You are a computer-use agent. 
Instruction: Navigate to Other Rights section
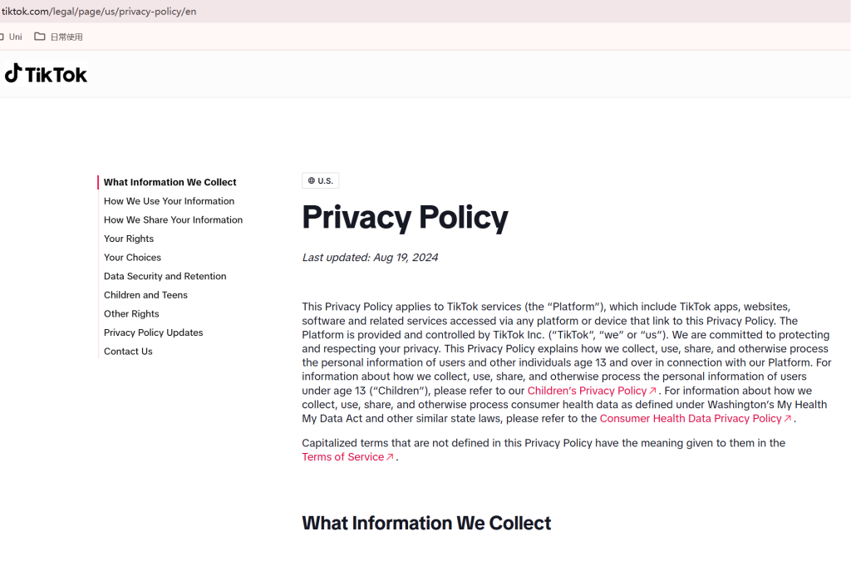[131, 313]
